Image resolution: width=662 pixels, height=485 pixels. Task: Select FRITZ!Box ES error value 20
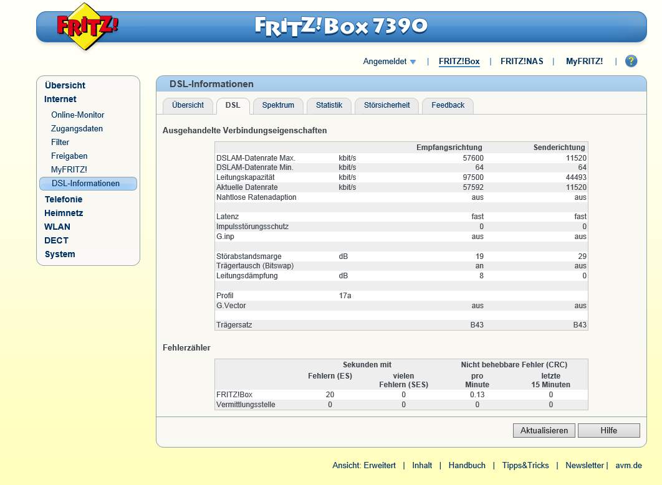click(330, 395)
